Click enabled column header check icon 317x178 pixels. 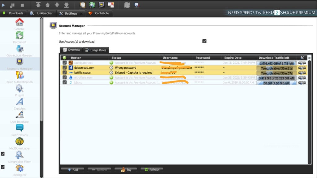tap(64, 58)
